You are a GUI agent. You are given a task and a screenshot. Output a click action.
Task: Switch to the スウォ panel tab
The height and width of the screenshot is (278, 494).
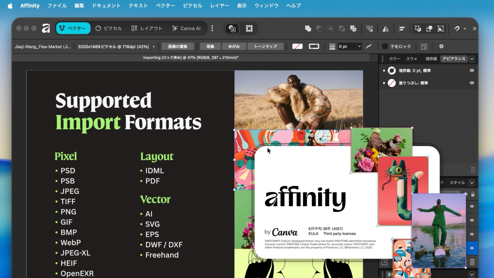[x=412, y=59]
